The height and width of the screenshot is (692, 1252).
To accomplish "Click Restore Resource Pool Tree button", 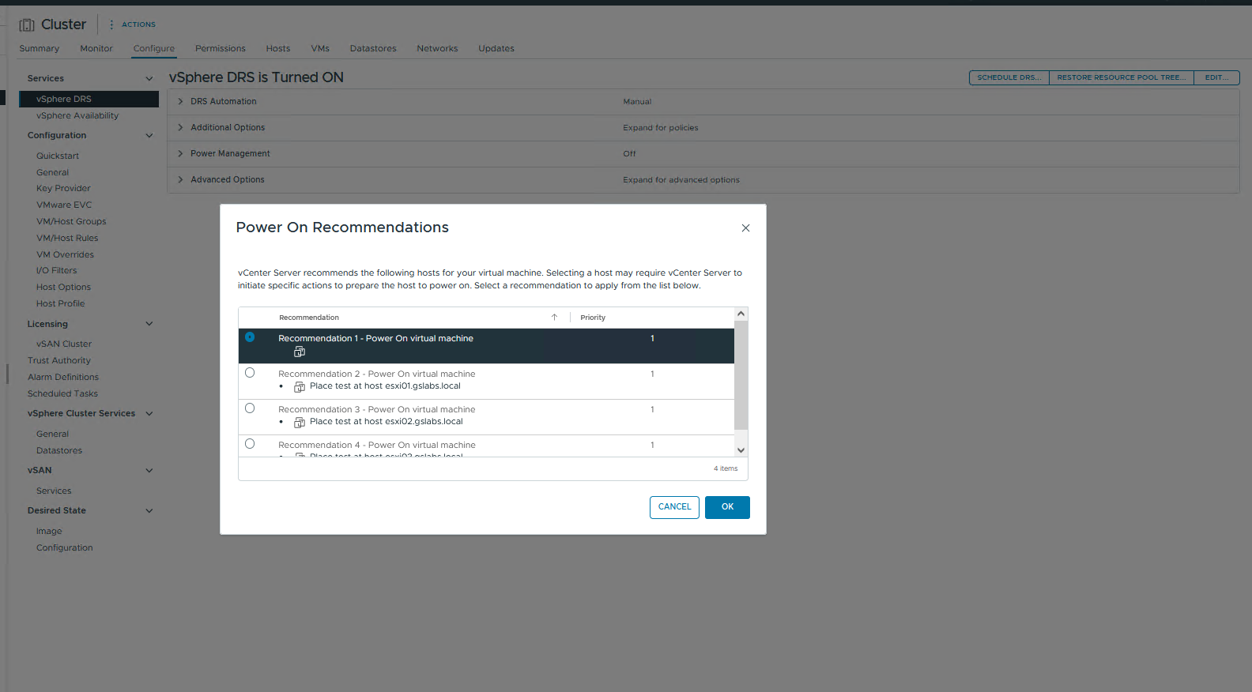I will (x=1122, y=77).
